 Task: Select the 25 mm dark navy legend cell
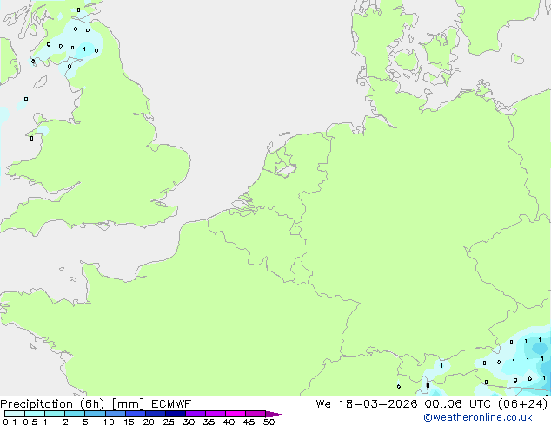point(175,414)
